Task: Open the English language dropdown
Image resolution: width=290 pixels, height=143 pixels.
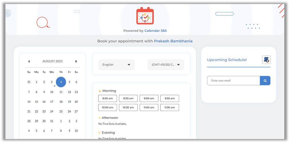Action: [116, 65]
